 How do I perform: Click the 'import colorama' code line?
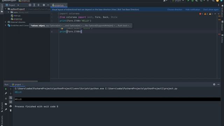pos(69,14)
